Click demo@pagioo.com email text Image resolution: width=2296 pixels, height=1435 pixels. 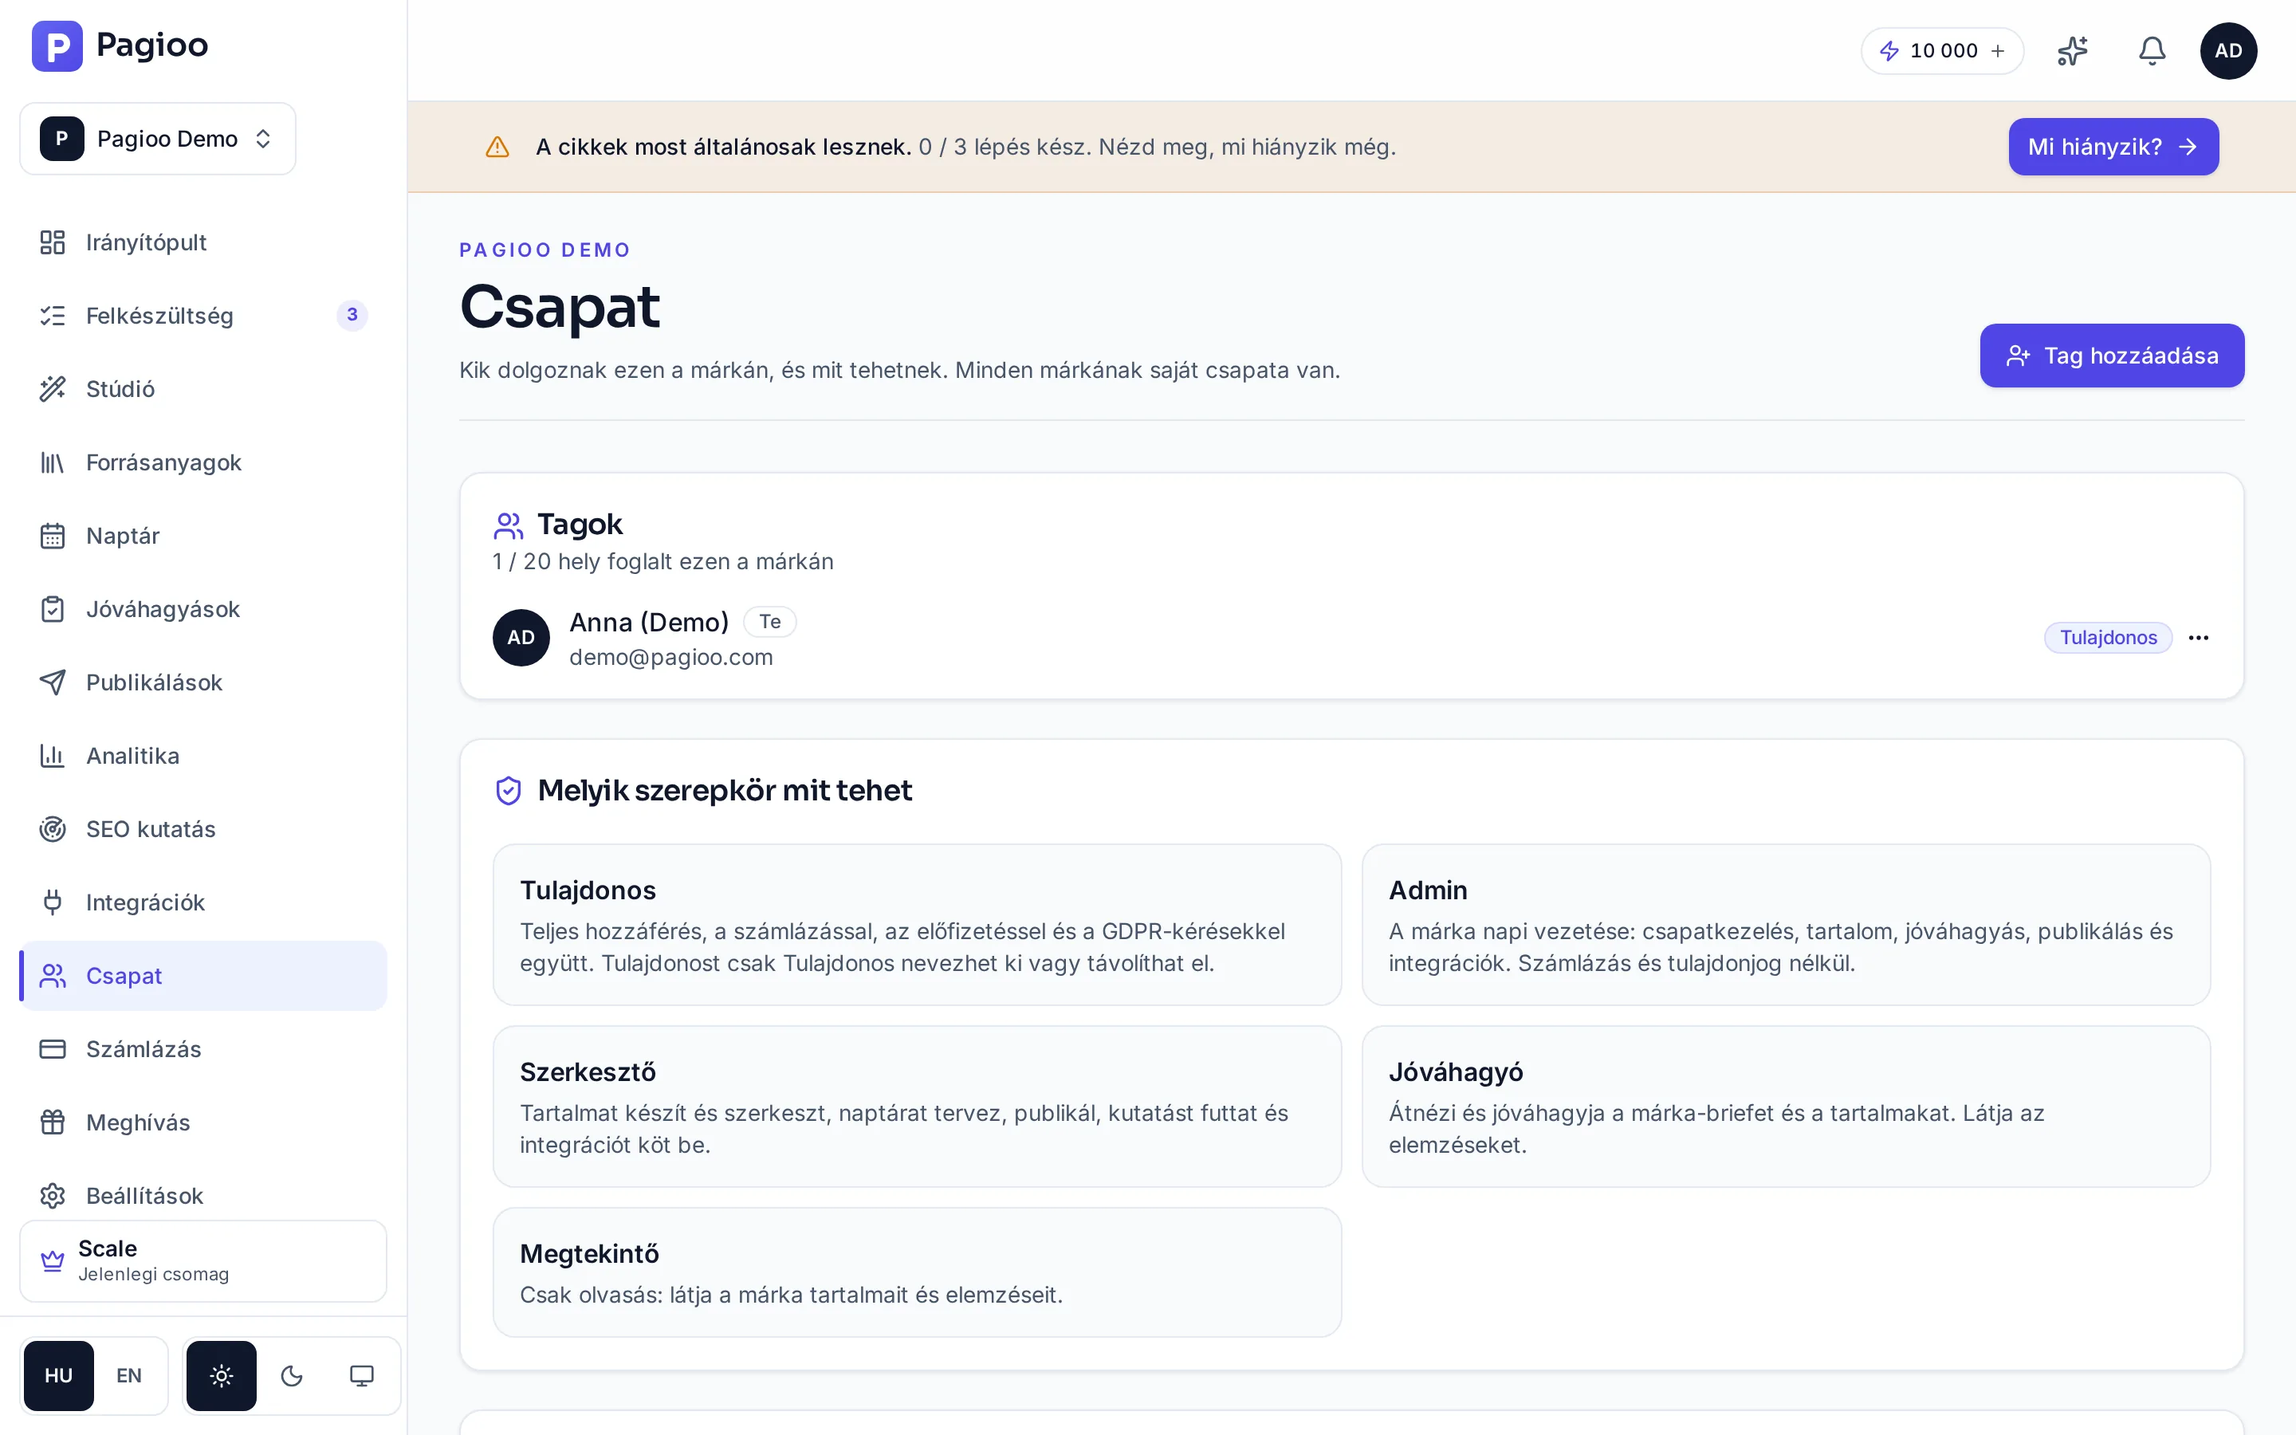click(670, 657)
